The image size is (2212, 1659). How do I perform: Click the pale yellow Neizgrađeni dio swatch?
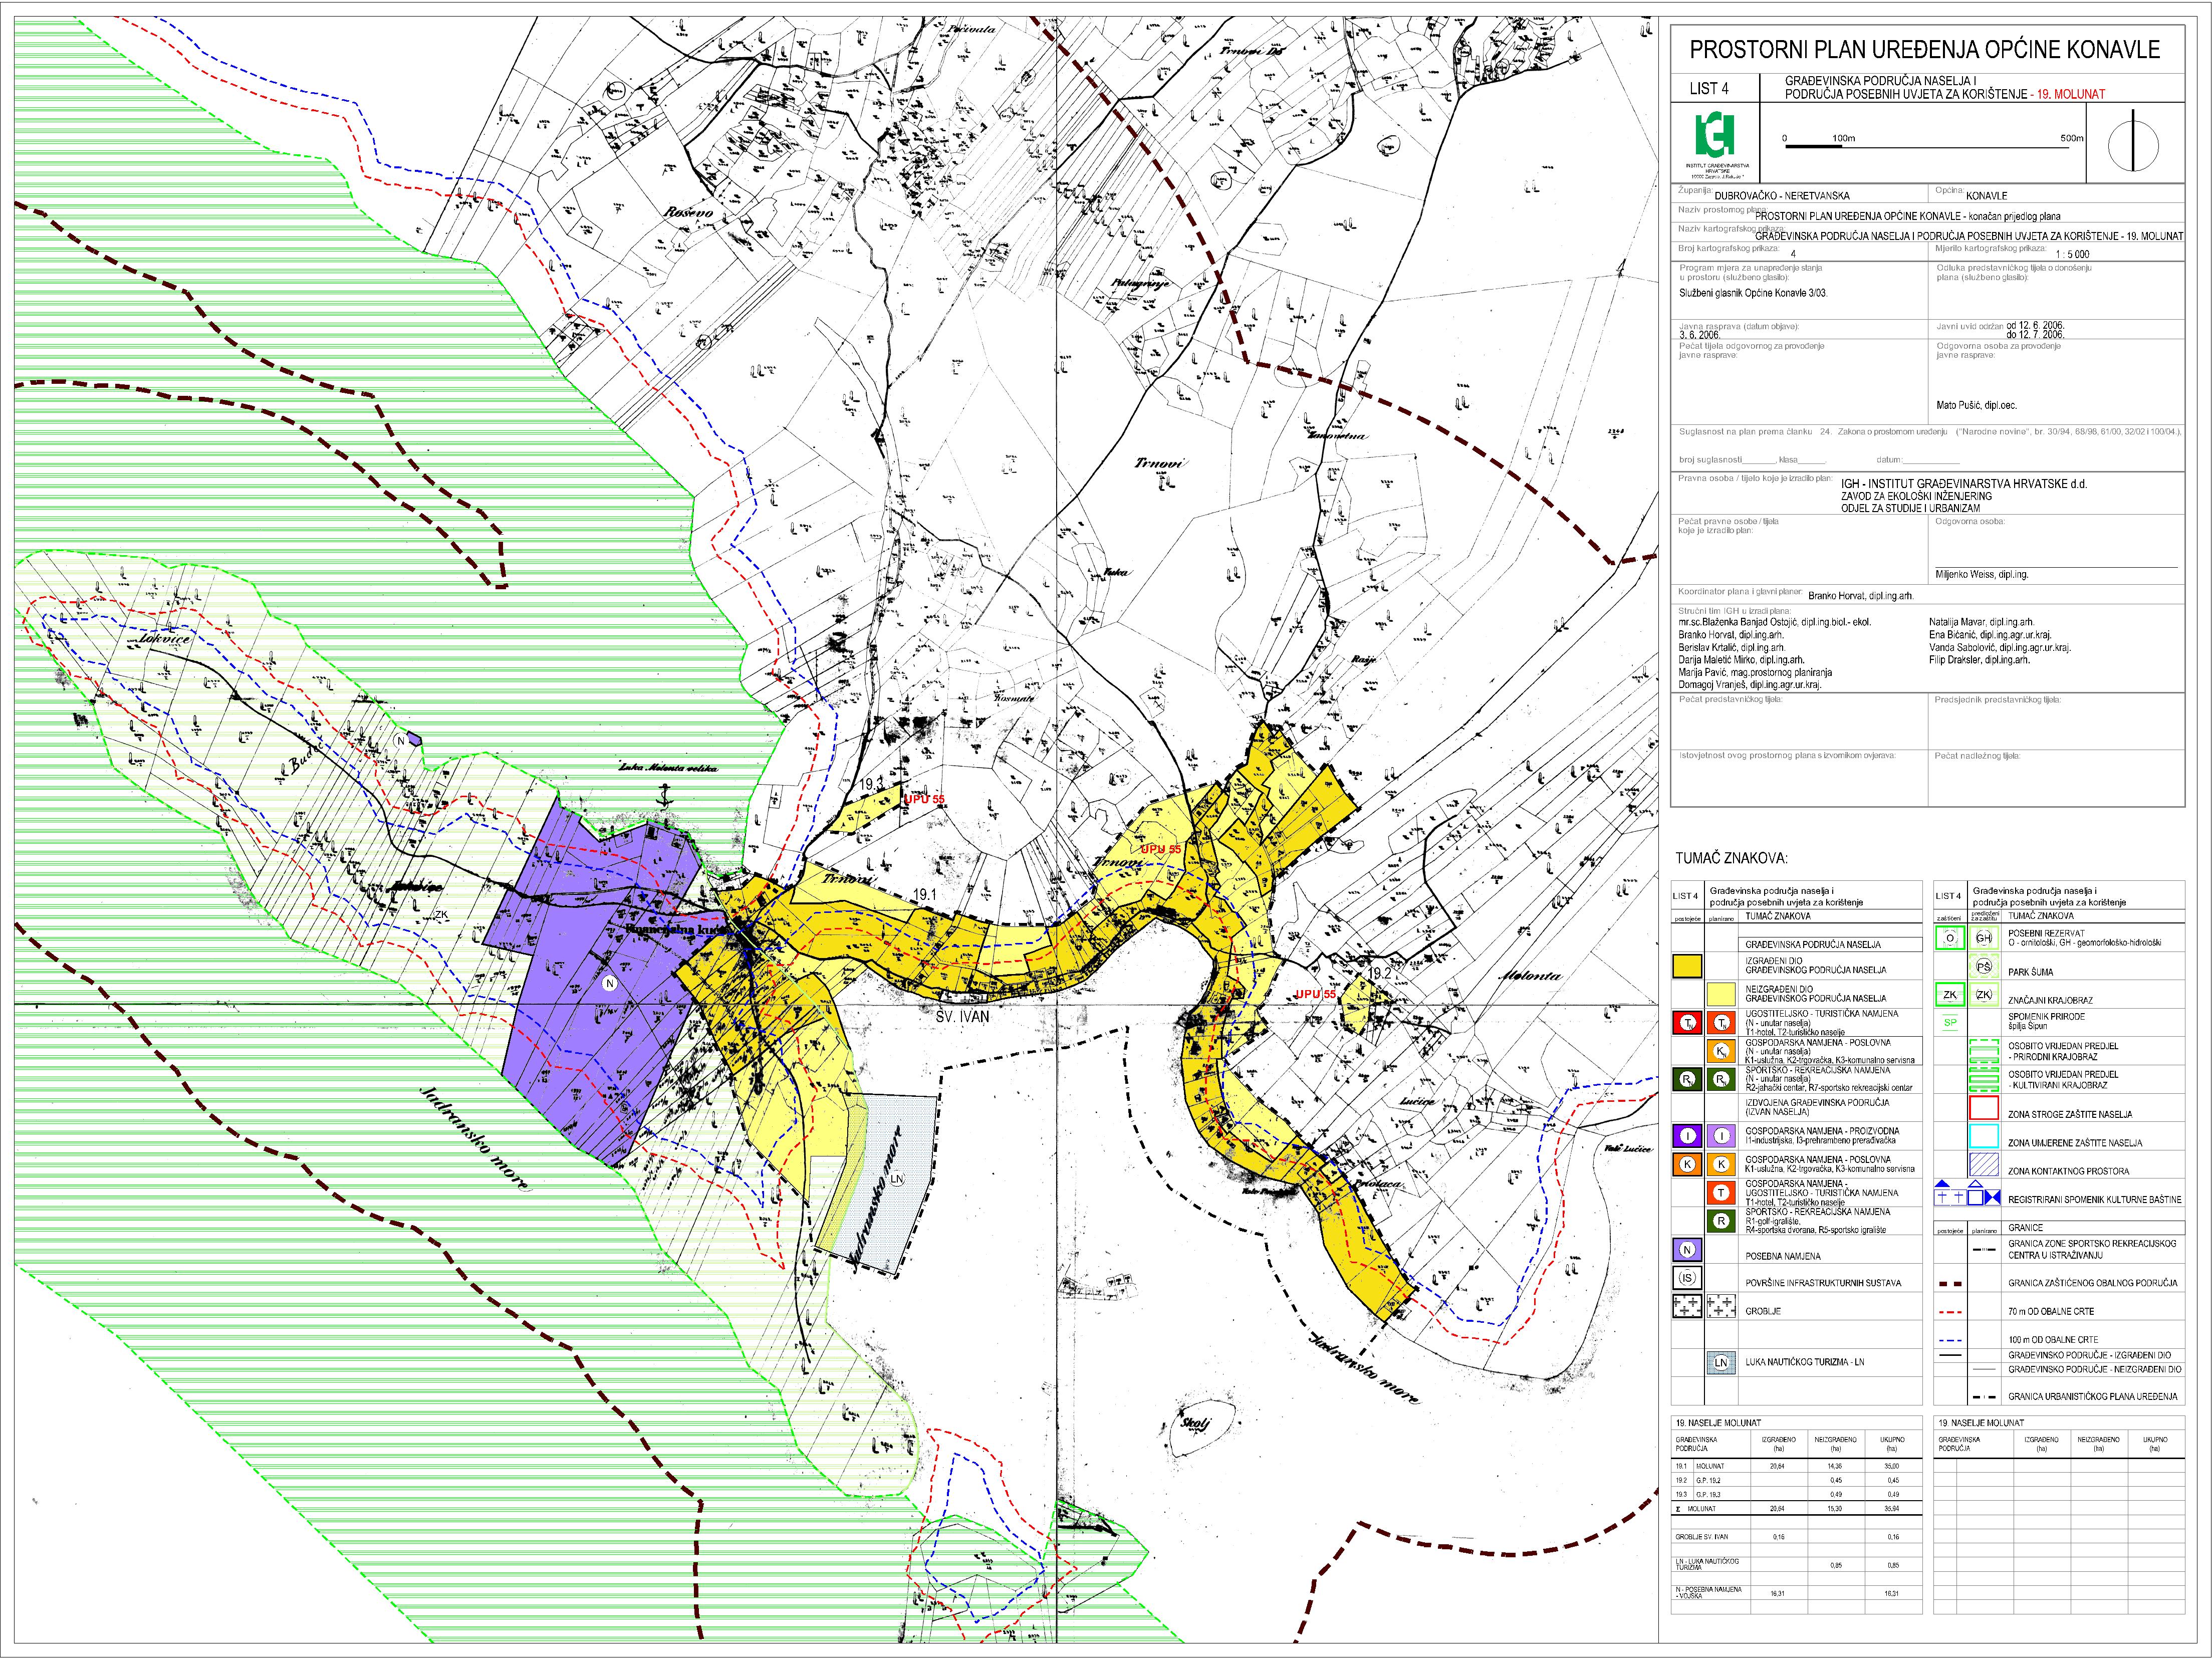click(x=1721, y=993)
